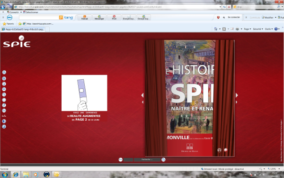Click the Windows Start button
The image size is (284, 178).
(x=5, y=175)
